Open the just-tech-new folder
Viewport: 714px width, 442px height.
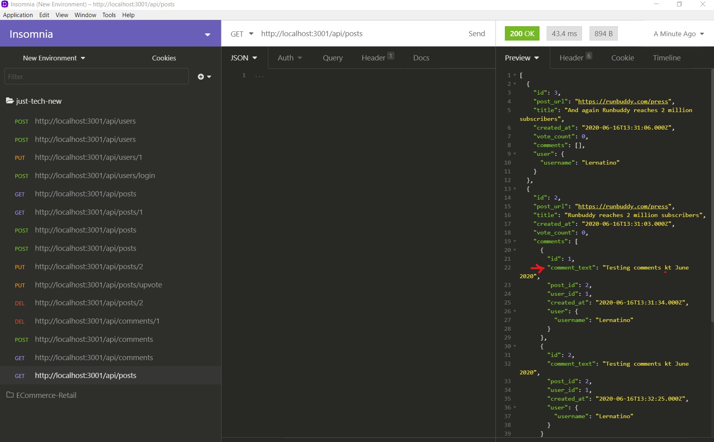click(34, 101)
